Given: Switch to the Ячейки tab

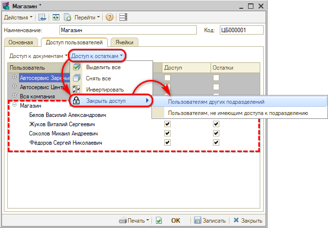Looking at the screenshot, I should pos(124,42).
